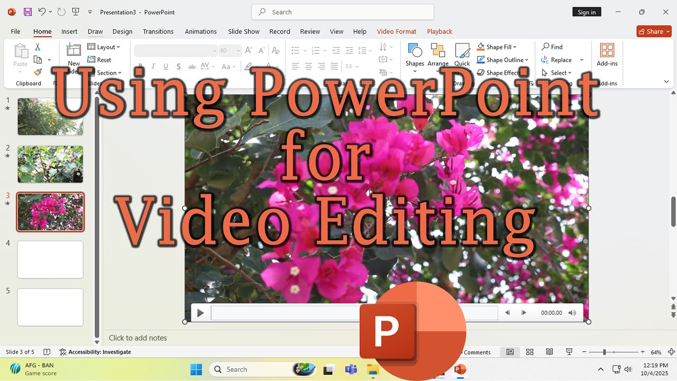Switch to Slide Sorter view

click(x=529, y=352)
